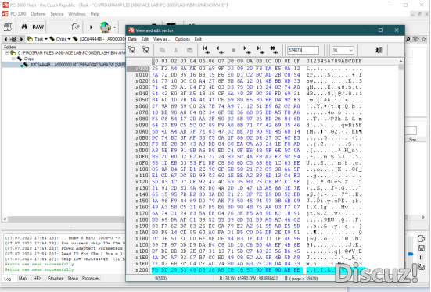The image size is (431, 292).
Task: Click the cut scissors icon in sector editor
Action: click(x=176, y=50)
